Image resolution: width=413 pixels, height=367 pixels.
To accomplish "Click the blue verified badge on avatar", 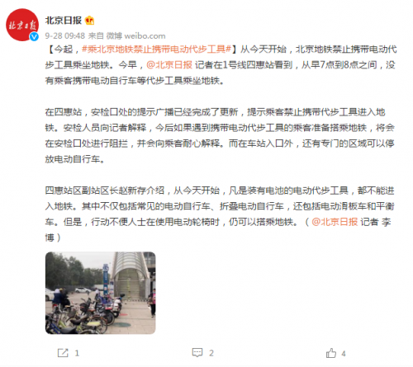I will coord(34,36).
